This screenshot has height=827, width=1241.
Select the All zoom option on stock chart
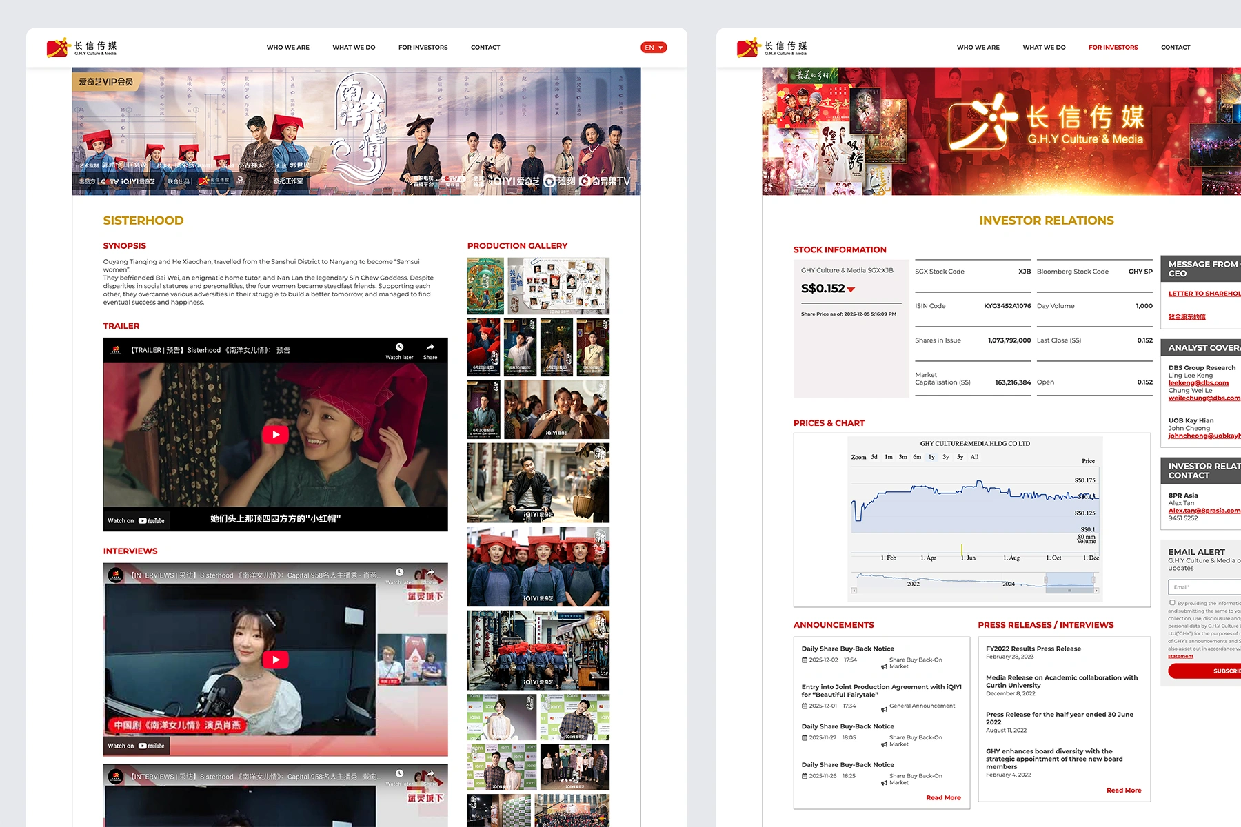click(x=974, y=457)
